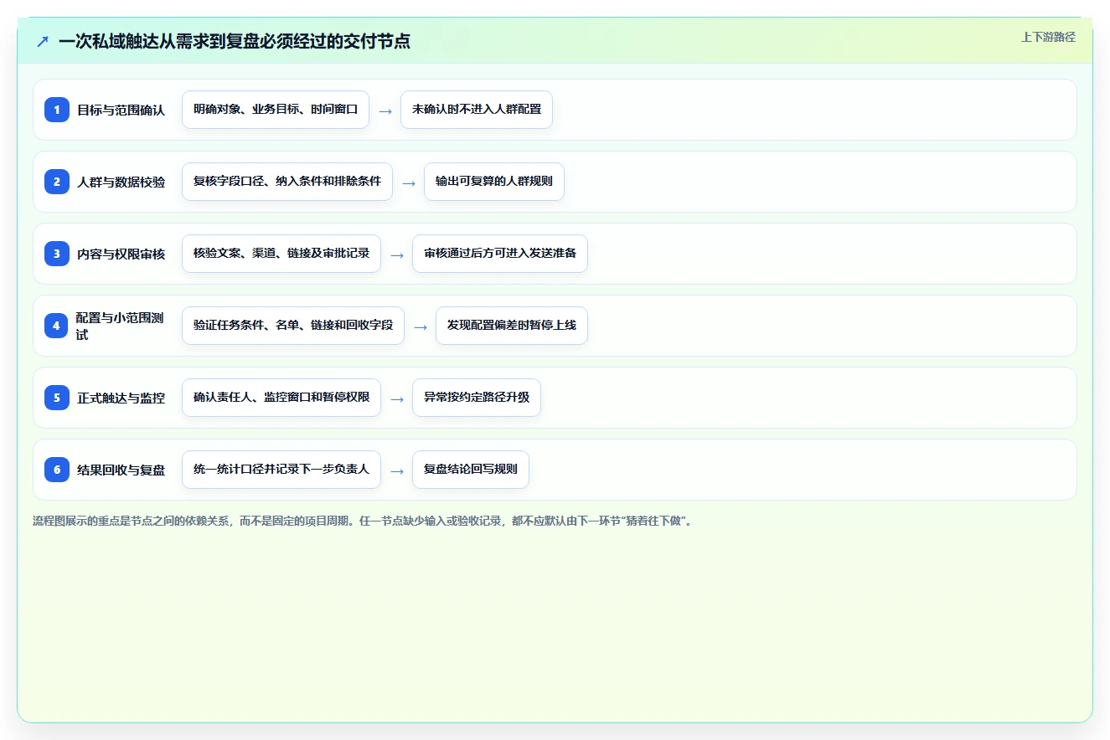The width and height of the screenshot is (1110, 740).
Task: Click the 验证任务条件、名单、链接和回收字段 box
Action: click(x=293, y=326)
